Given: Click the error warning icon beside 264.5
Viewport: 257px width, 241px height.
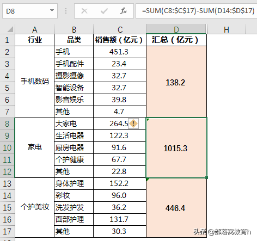Looking at the screenshot, I should [133, 123].
